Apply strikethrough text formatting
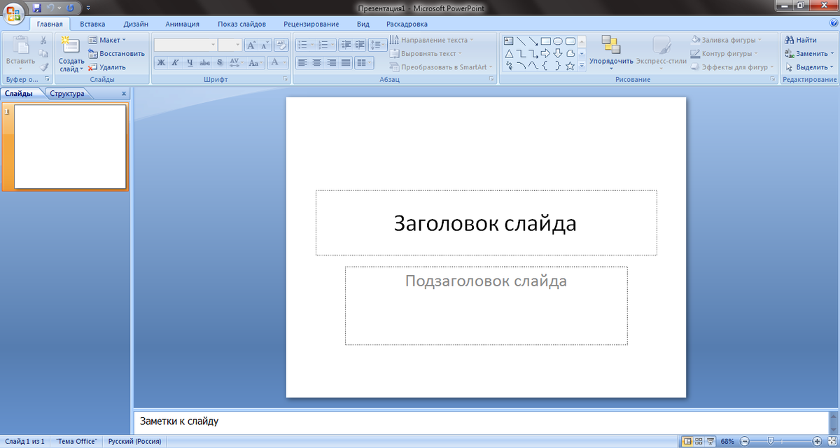The height and width of the screenshot is (448, 840). [x=204, y=62]
